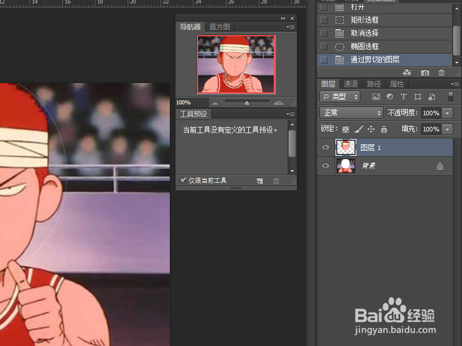Delete current history state trash icon
The width and height of the screenshot is (462, 346).
pyautogui.click(x=441, y=73)
